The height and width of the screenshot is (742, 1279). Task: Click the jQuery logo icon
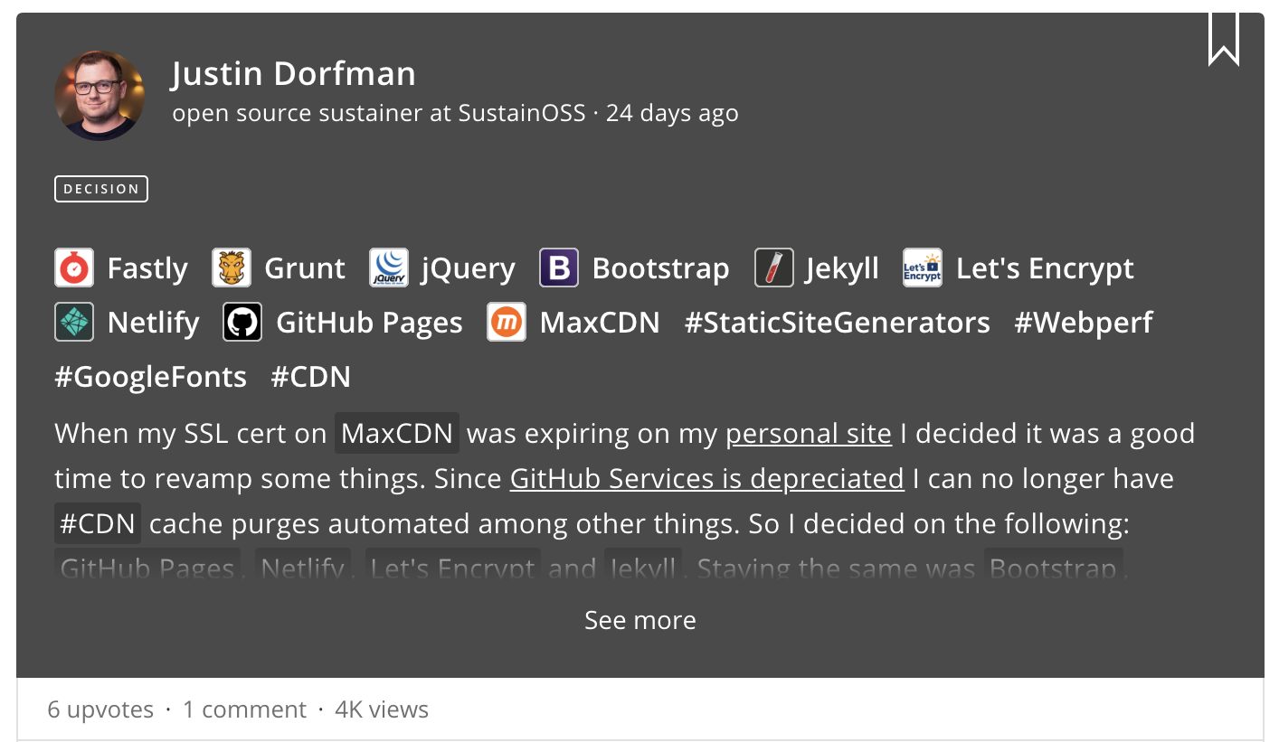click(389, 268)
